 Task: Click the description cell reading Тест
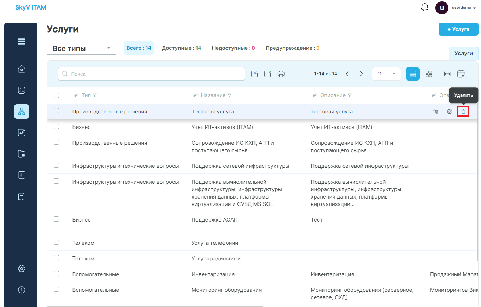(x=317, y=220)
